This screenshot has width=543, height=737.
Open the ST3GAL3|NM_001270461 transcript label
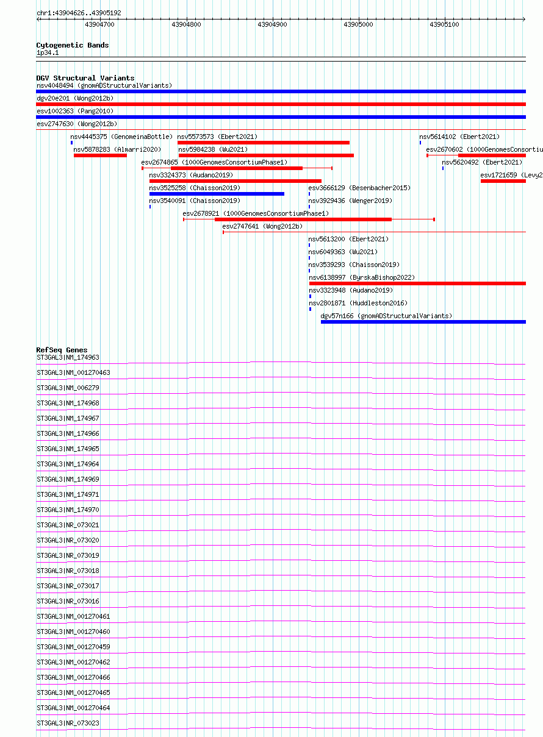click(x=73, y=616)
